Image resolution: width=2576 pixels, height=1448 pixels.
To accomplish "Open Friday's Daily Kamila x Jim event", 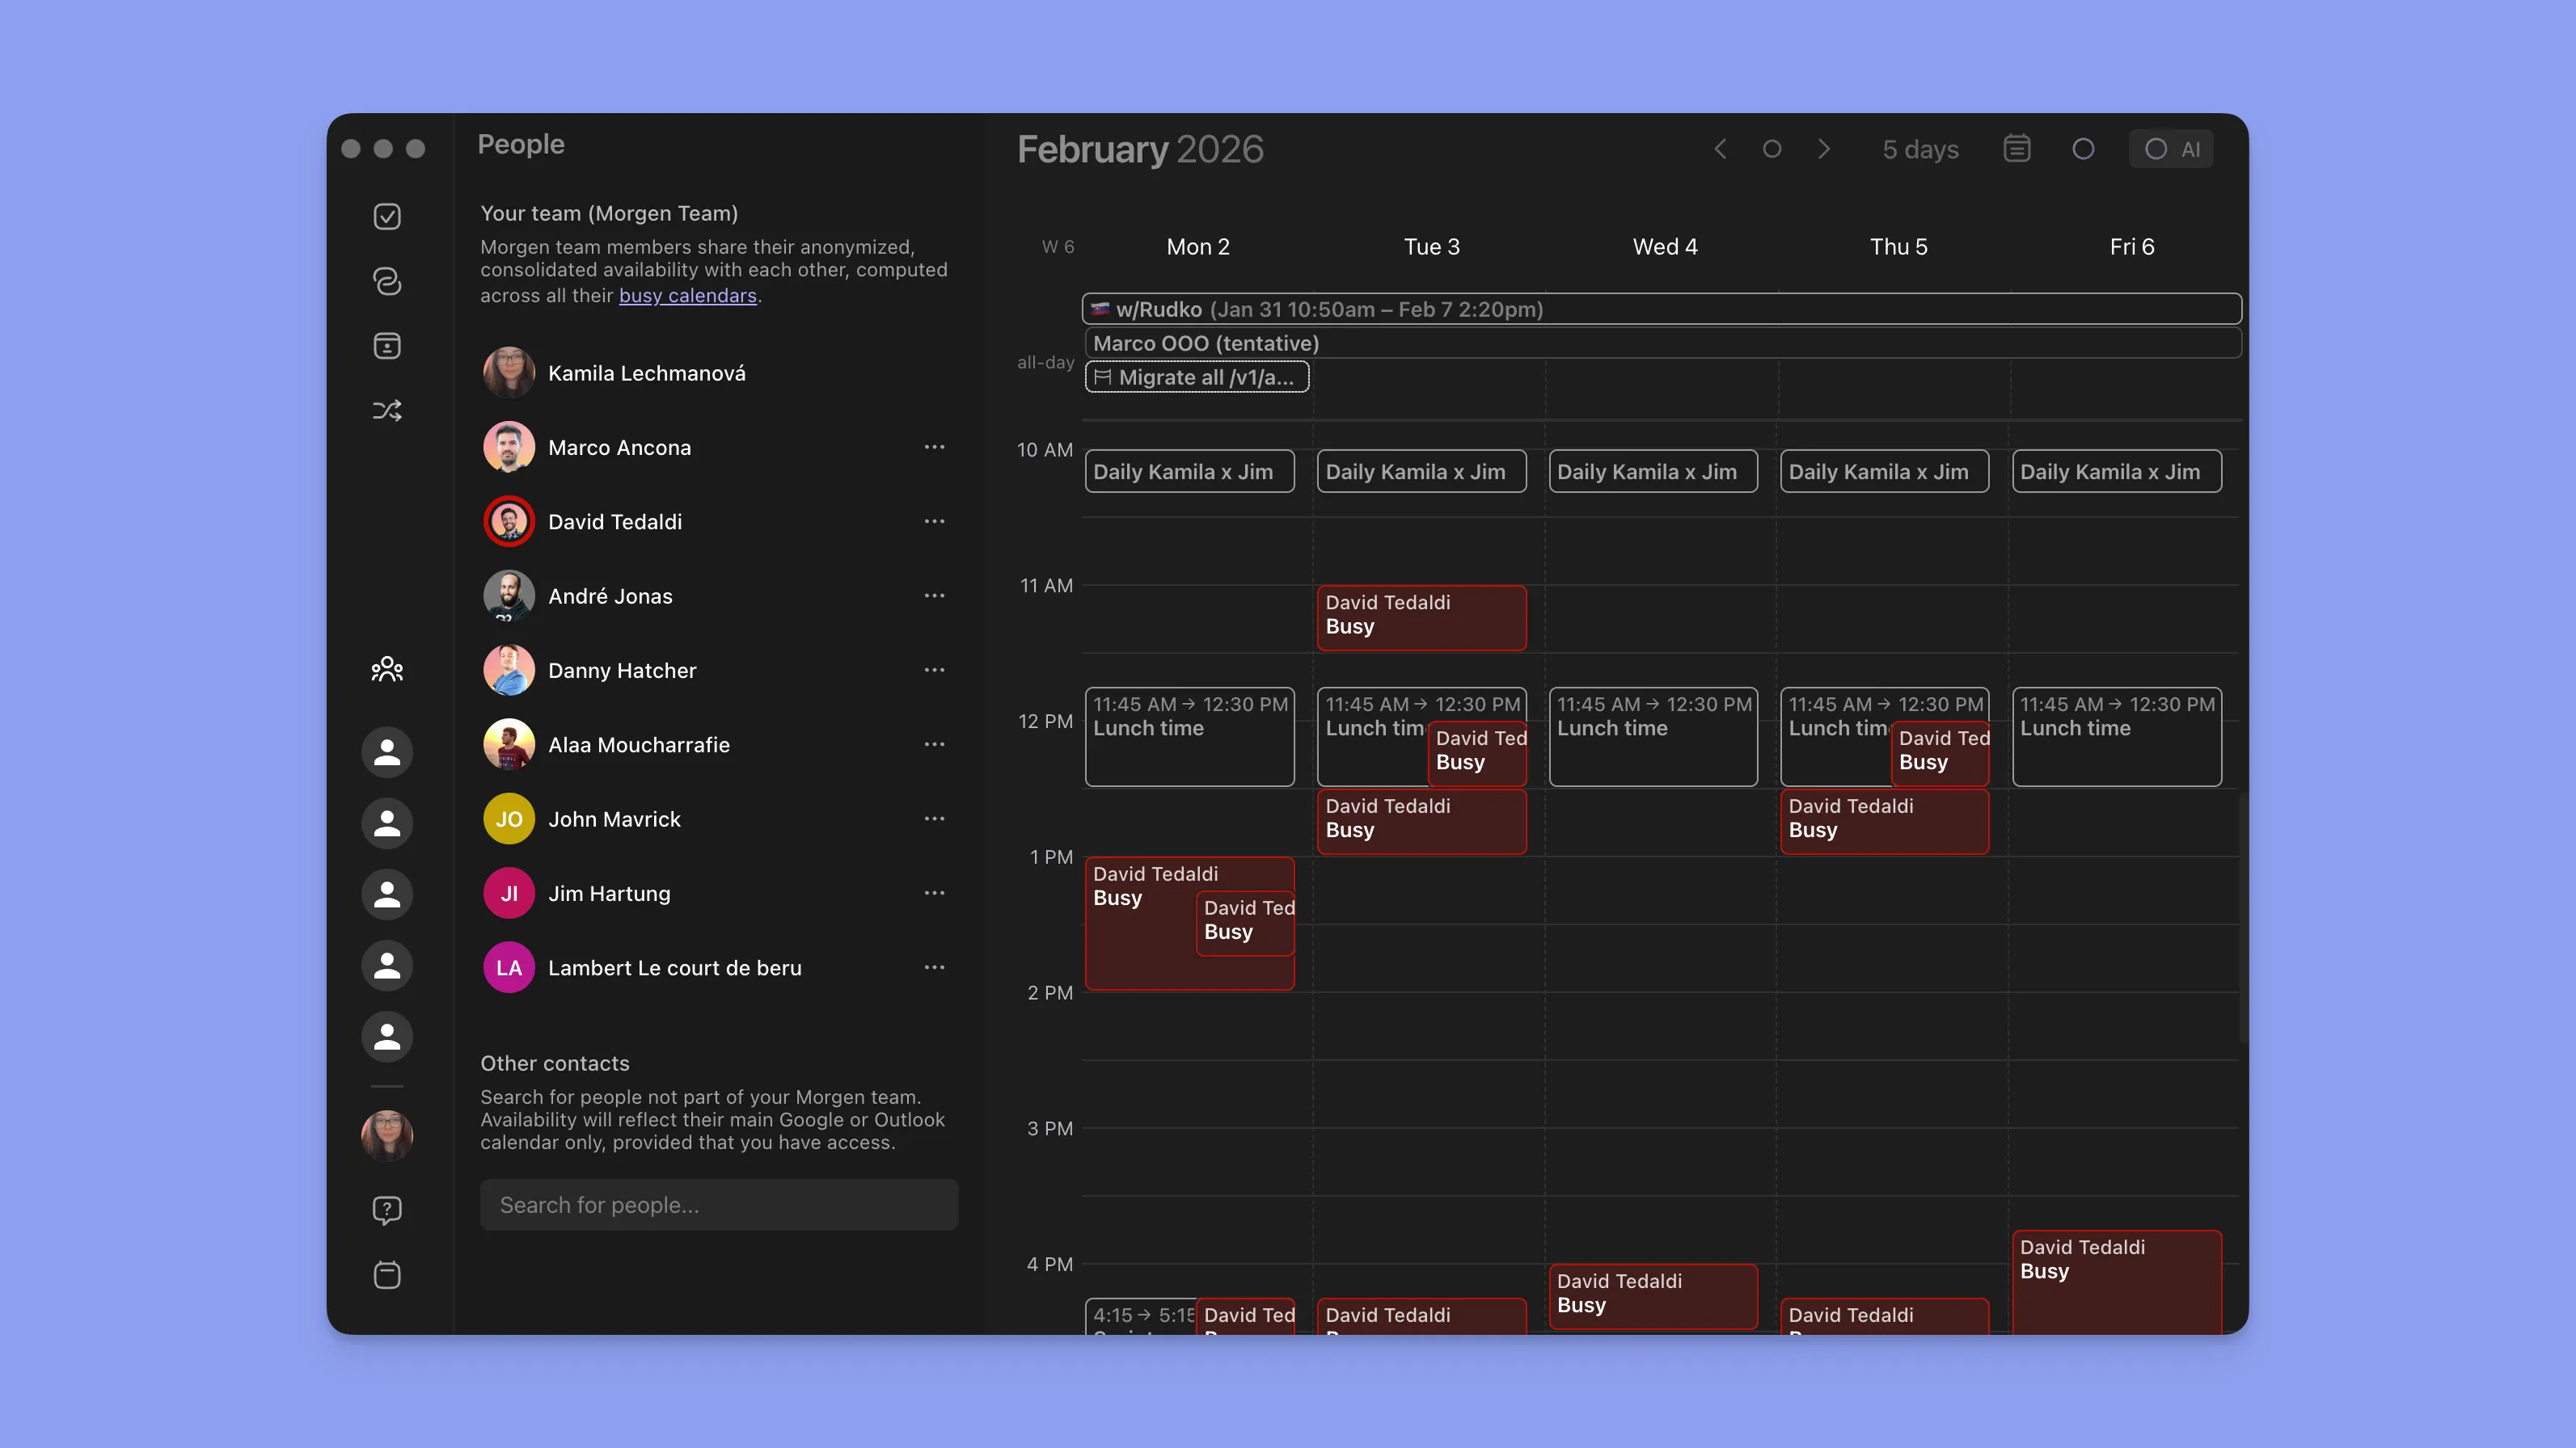I will [x=2117, y=472].
